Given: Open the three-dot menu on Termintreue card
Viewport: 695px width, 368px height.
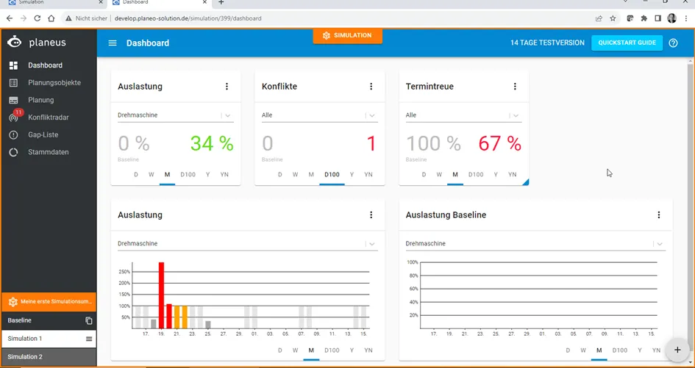Looking at the screenshot, I should point(515,87).
